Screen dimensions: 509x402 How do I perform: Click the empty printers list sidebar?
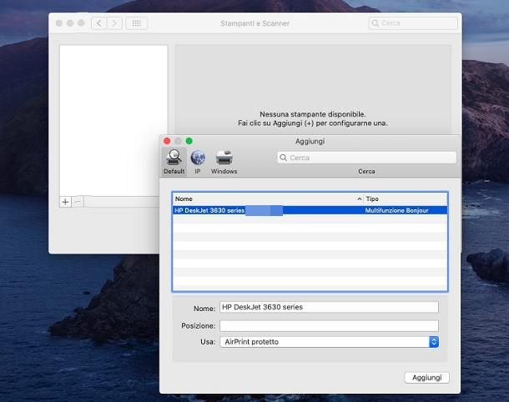pos(113,117)
